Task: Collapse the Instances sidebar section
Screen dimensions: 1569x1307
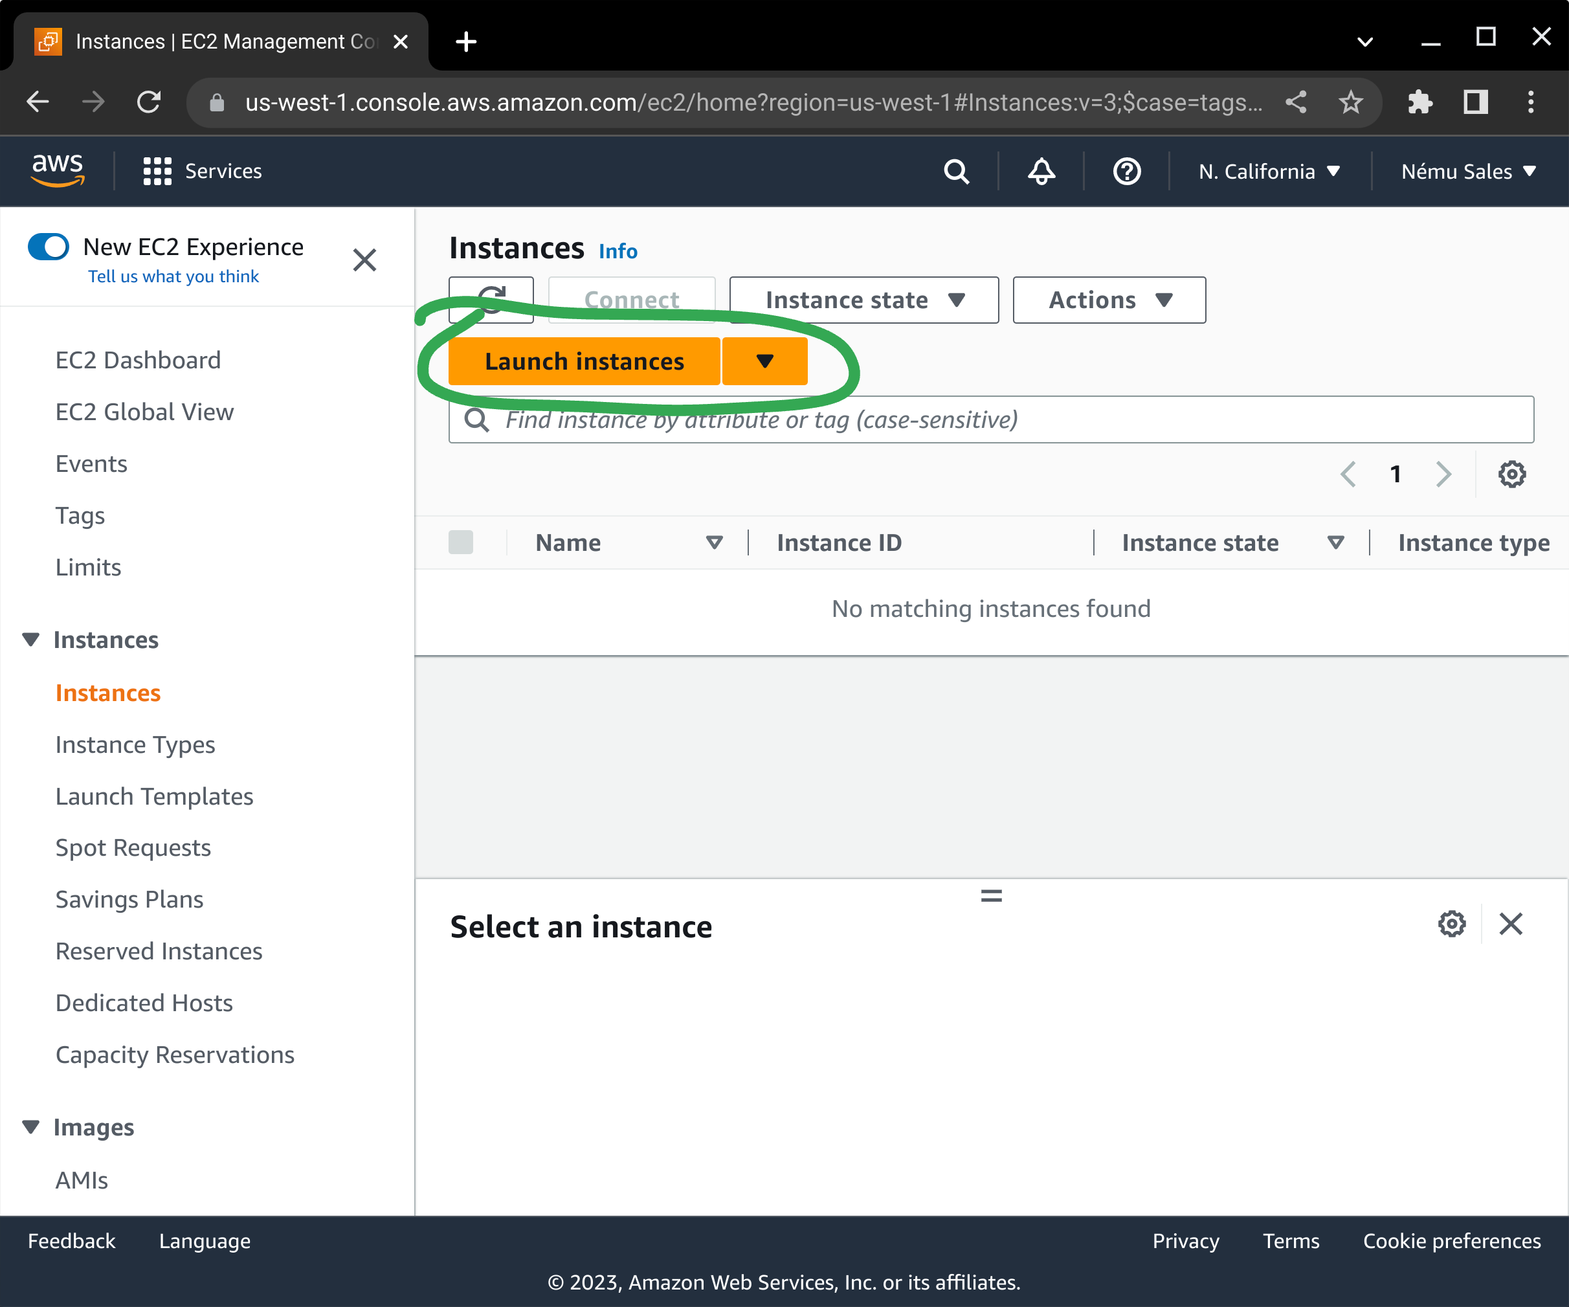Action: pos(30,640)
